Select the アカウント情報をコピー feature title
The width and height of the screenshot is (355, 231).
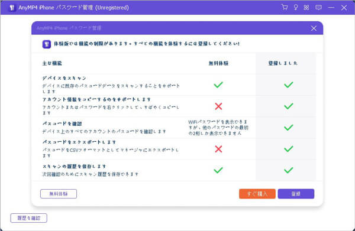(x=96, y=99)
